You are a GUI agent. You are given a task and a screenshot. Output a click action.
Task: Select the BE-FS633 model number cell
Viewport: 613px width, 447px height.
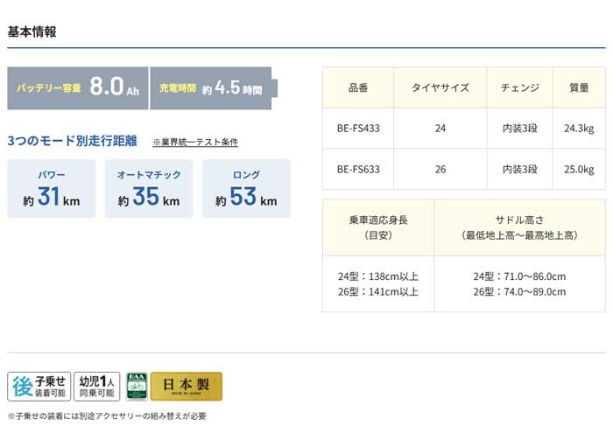(x=358, y=170)
